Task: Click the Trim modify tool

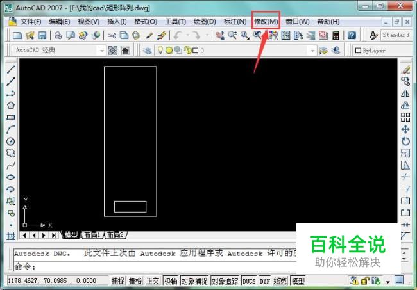Action: click(405, 177)
